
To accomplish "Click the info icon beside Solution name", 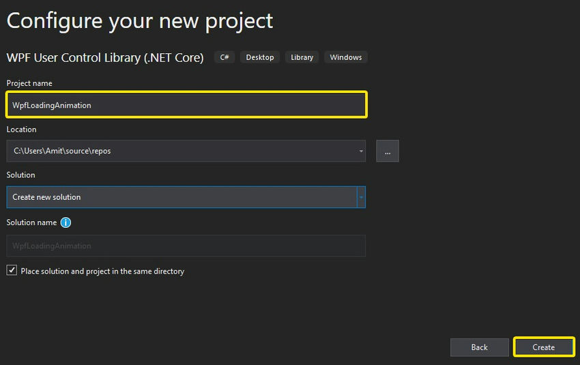I will 66,222.
